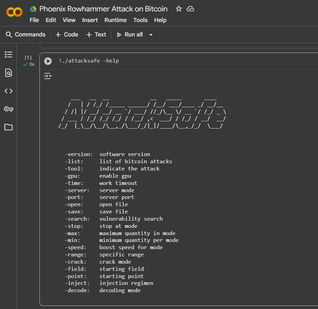Open the File menu

click(34, 20)
